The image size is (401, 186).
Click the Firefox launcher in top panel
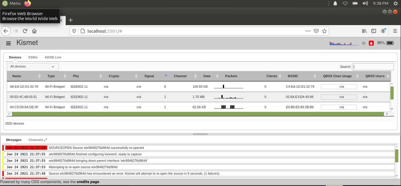28,3
